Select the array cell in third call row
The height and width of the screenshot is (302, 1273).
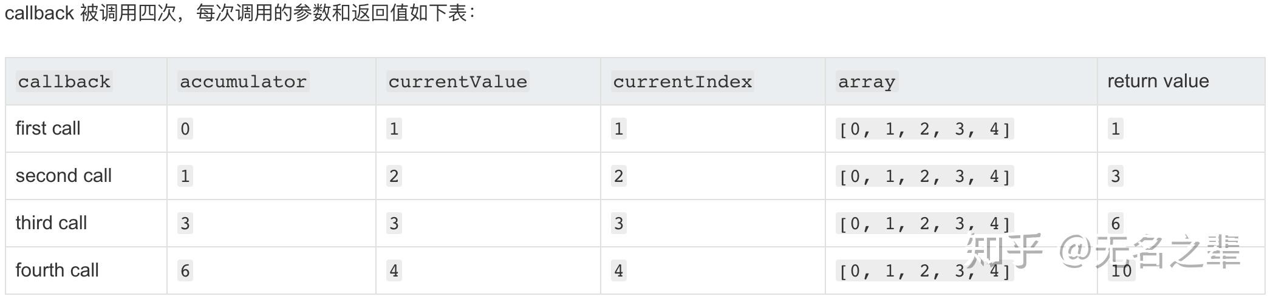coord(924,224)
